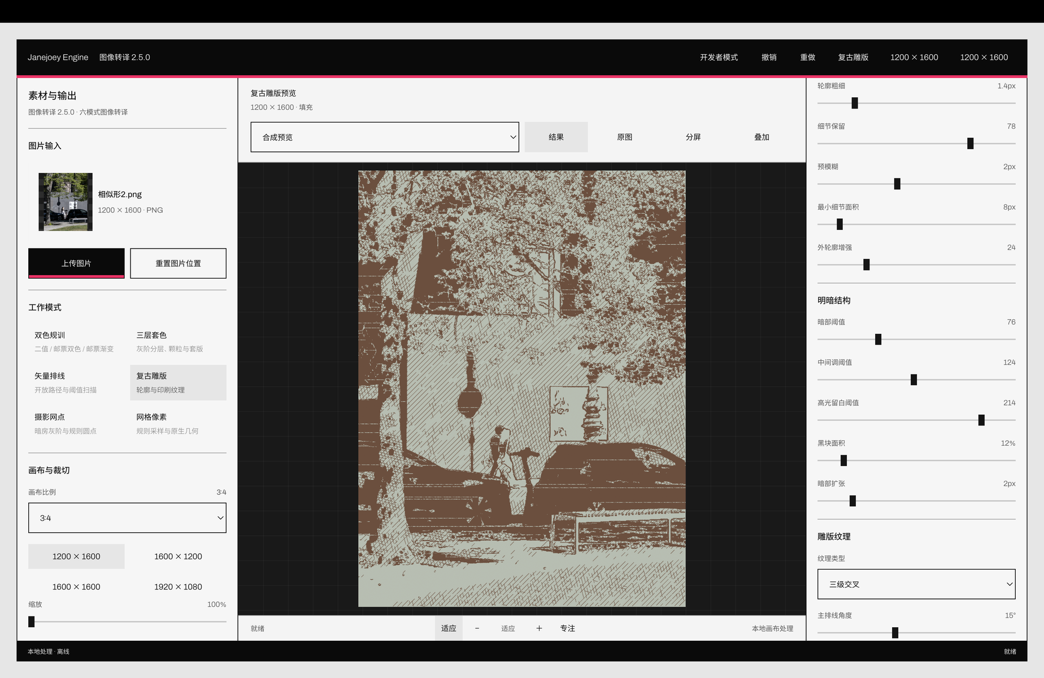Select the 矢量排线 work mode
This screenshot has height=678, width=1044.
[x=76, y=383]
